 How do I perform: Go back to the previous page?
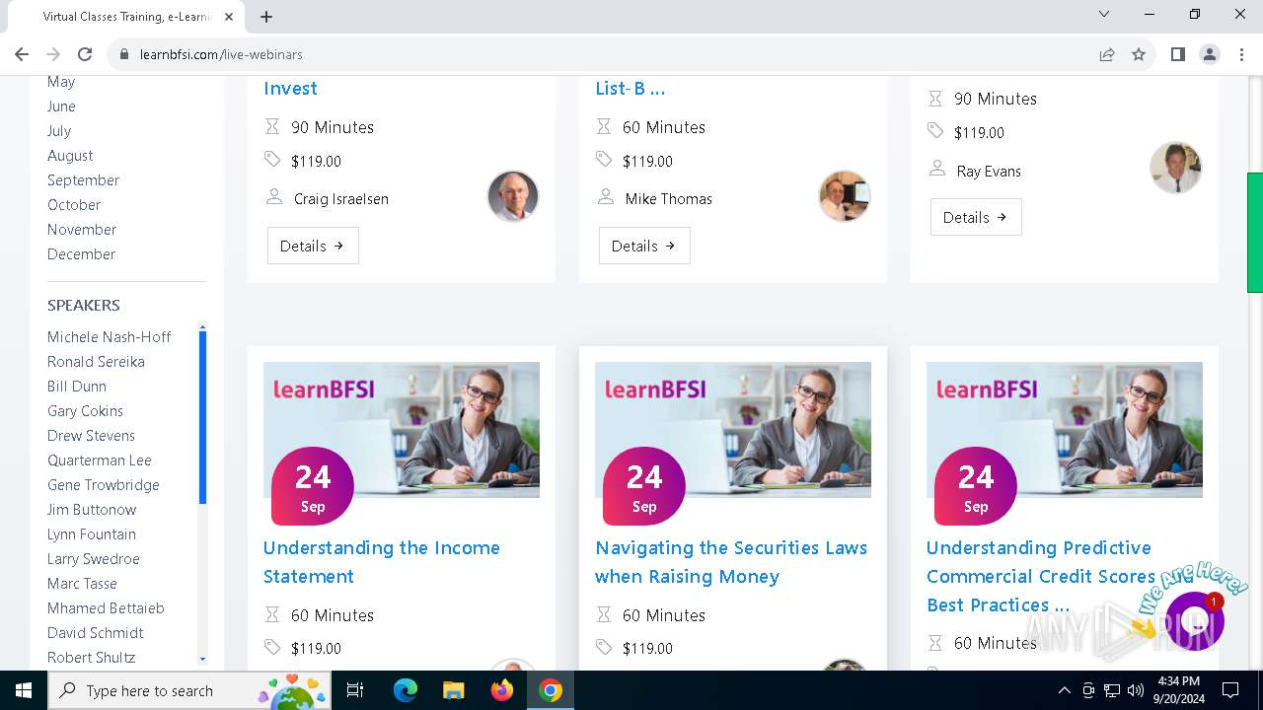coord(22,55)
